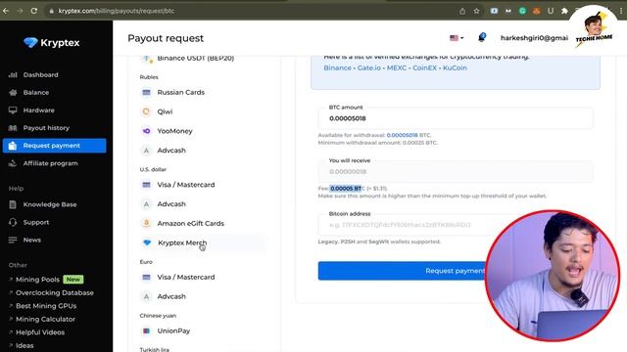Select Qiwi payout method

165,111
